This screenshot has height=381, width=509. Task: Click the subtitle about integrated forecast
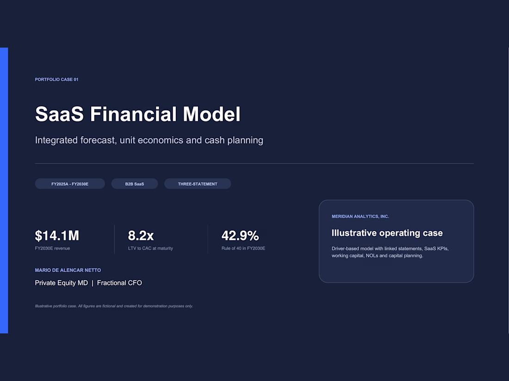coord(149,140)
